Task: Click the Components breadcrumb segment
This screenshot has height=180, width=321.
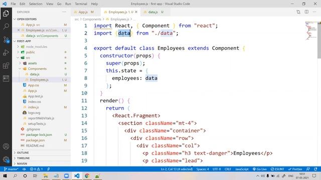Action: [92, 19]
